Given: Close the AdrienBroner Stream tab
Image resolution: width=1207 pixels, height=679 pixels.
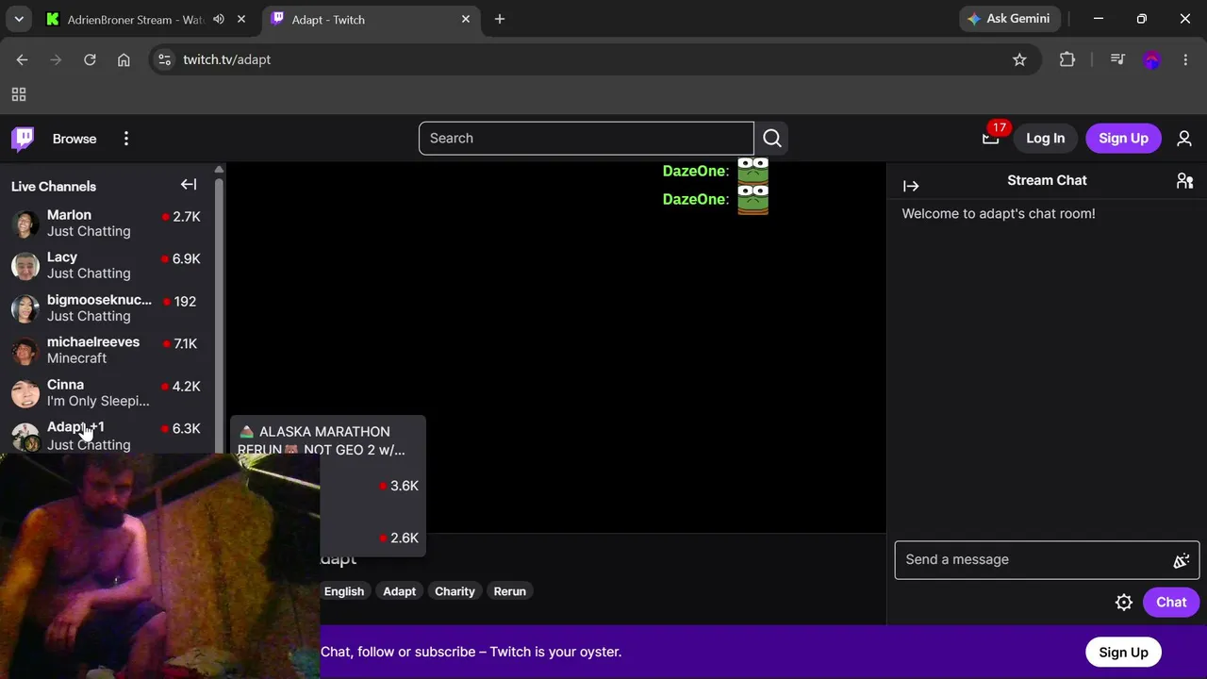Looking at the screenshot, I should (x=242, y=19).
